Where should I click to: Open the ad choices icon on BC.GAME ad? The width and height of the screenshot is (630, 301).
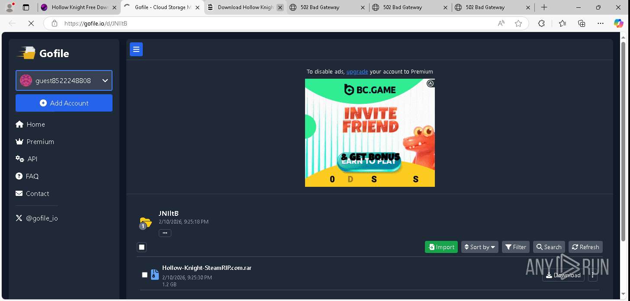(431, 83)
